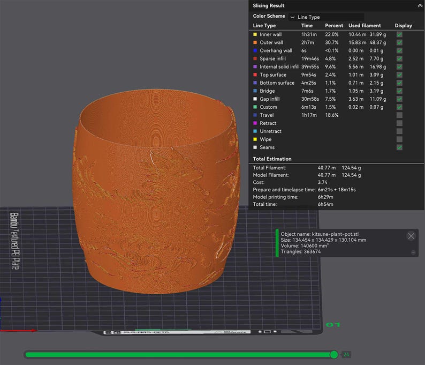Toggle Bottom surface display checkbox

click(x=399, y=83)
